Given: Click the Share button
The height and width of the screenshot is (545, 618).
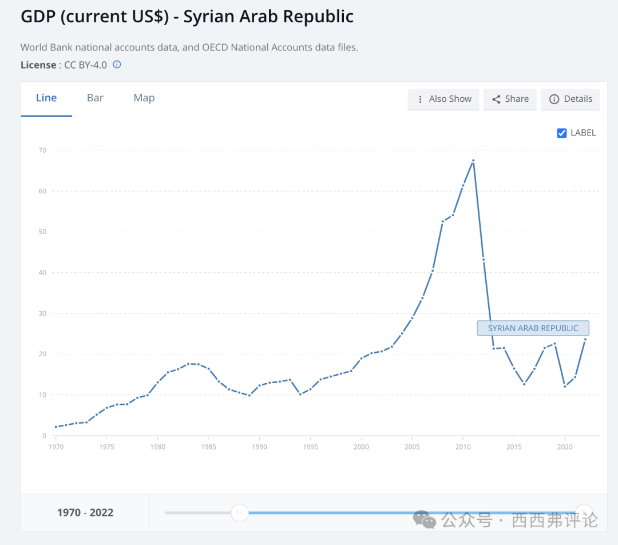Looking at the screenshot, I should click(510, 99).
